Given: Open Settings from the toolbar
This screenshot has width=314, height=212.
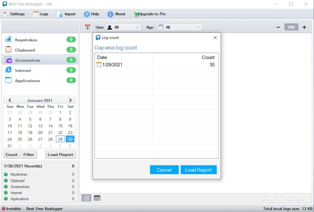Looking at the screenshot, I should pyautogui.click(x=14, y=14).
